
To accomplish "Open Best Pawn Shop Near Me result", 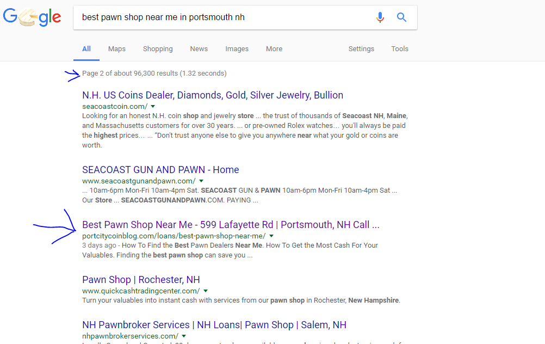I will point(231,225).
